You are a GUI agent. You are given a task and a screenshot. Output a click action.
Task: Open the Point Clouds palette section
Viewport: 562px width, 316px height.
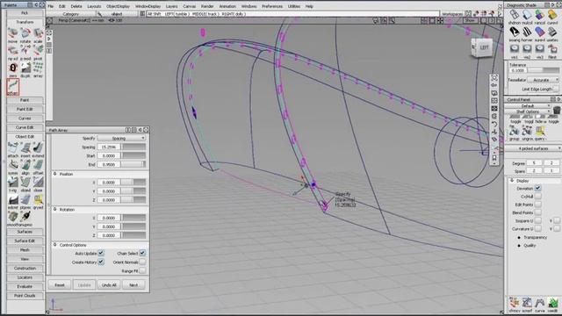[x=25, y=296]
